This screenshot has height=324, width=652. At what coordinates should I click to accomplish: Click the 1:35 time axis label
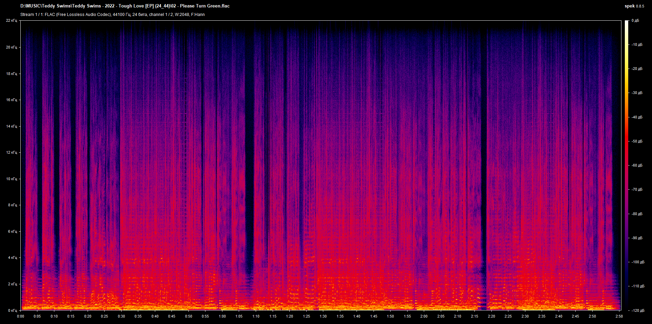340,316
